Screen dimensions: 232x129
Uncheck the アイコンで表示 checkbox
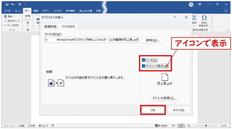click(x=143, y=66)
